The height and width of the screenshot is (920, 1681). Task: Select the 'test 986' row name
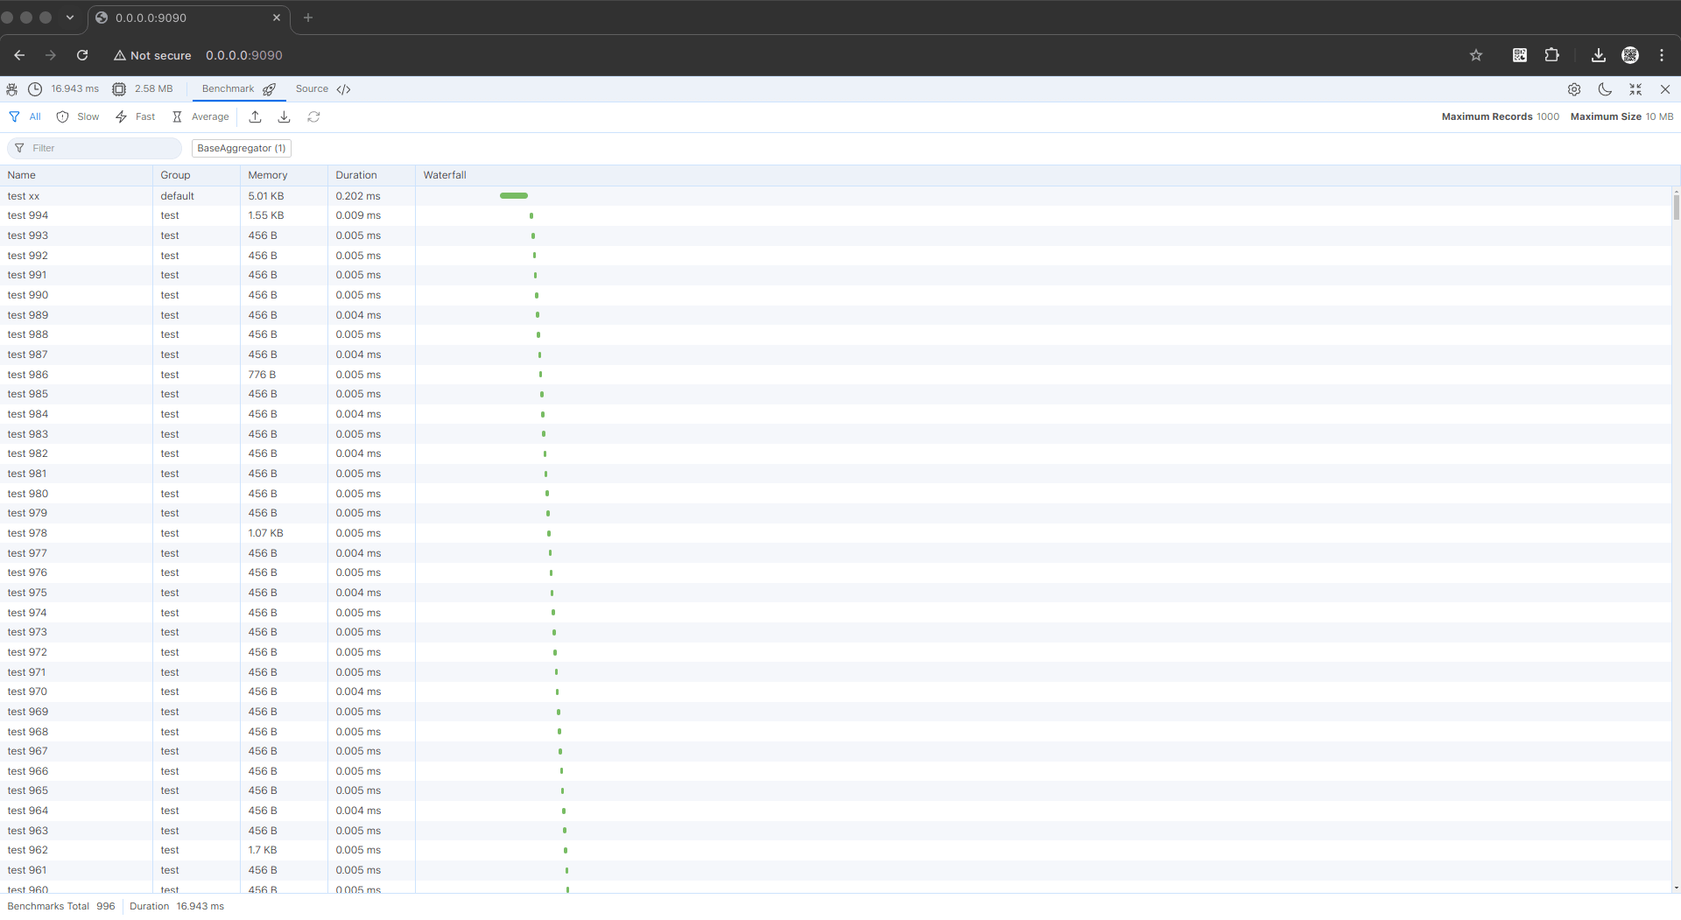(x=28, y=375)
